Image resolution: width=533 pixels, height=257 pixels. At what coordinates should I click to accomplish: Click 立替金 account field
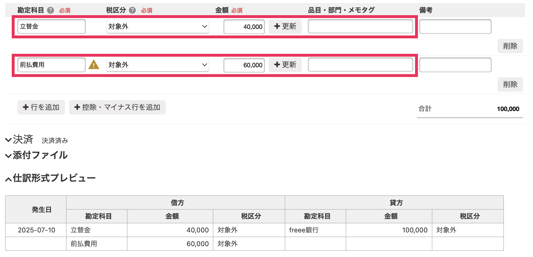(x=52, y=26)
